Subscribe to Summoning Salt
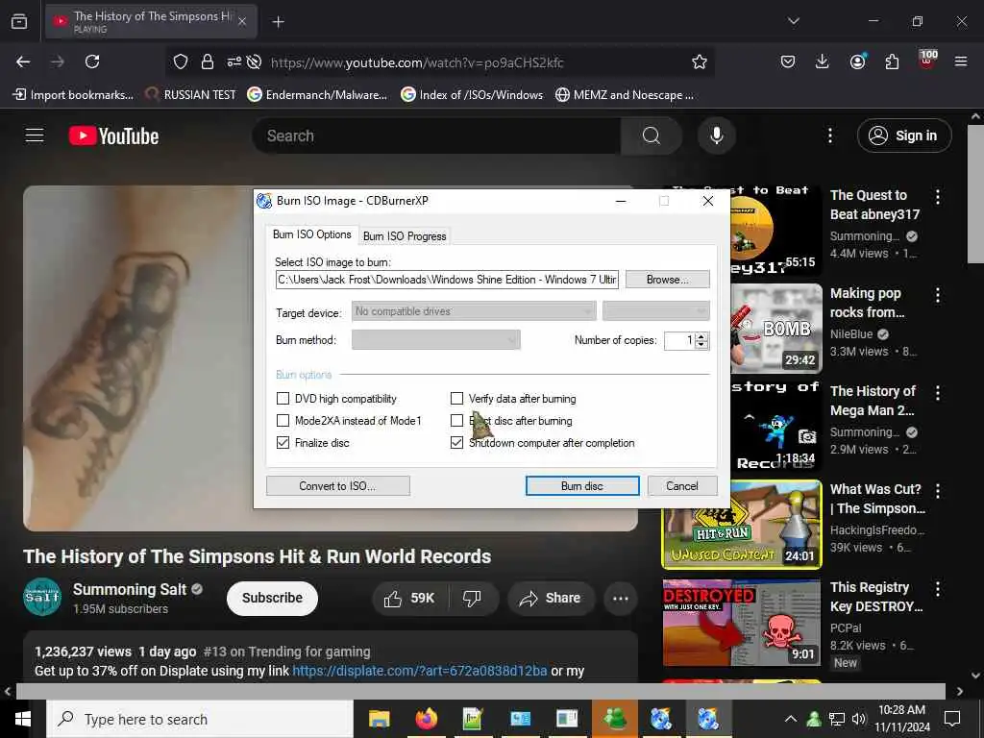Viewport: 984px width, 738px height. click(x=272, y=598)
